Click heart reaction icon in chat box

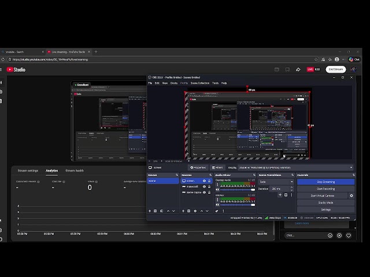[x=349, y=235]
